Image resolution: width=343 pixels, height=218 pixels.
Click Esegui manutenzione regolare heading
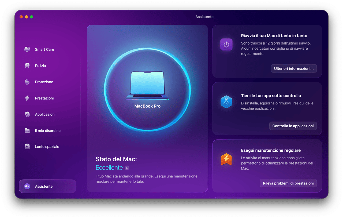271,150
